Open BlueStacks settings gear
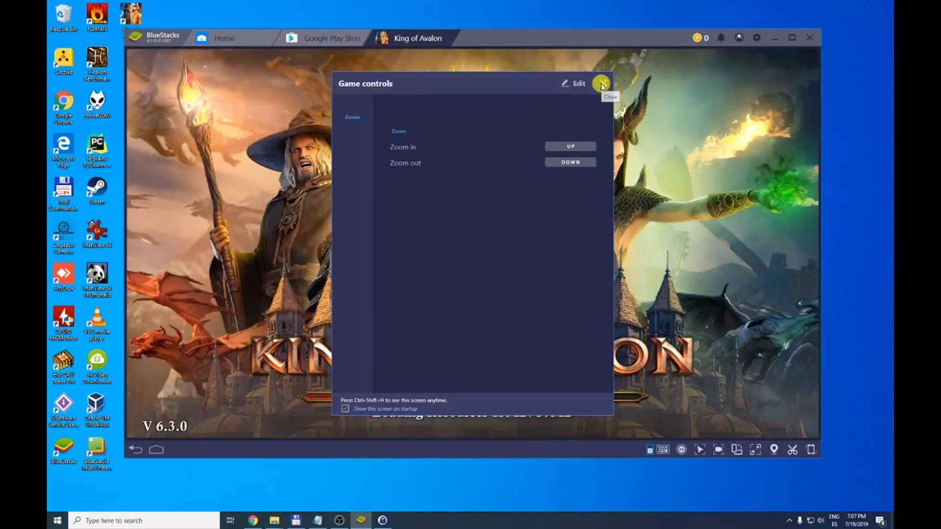 [757, 38]
